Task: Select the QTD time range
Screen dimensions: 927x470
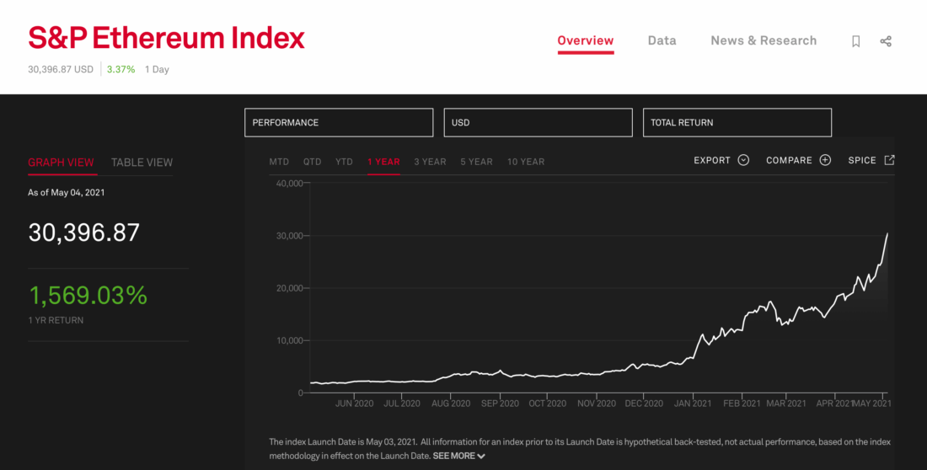Action: pyautogui.click(x=312, y=162)
